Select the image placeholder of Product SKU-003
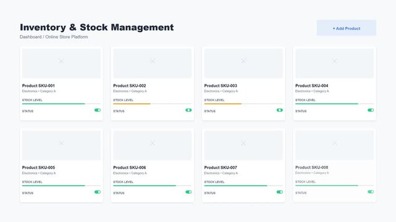 tap(243, 64)
